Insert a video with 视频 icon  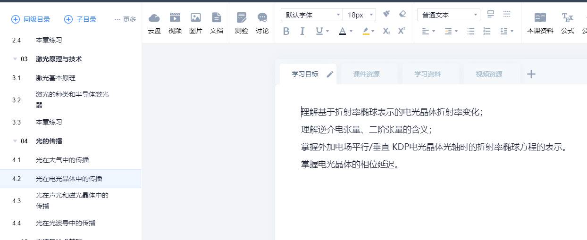click(175, 18)
